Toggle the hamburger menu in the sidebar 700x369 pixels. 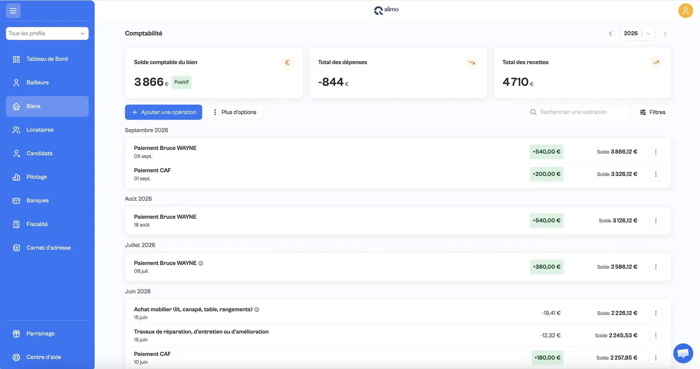[13, 10]
